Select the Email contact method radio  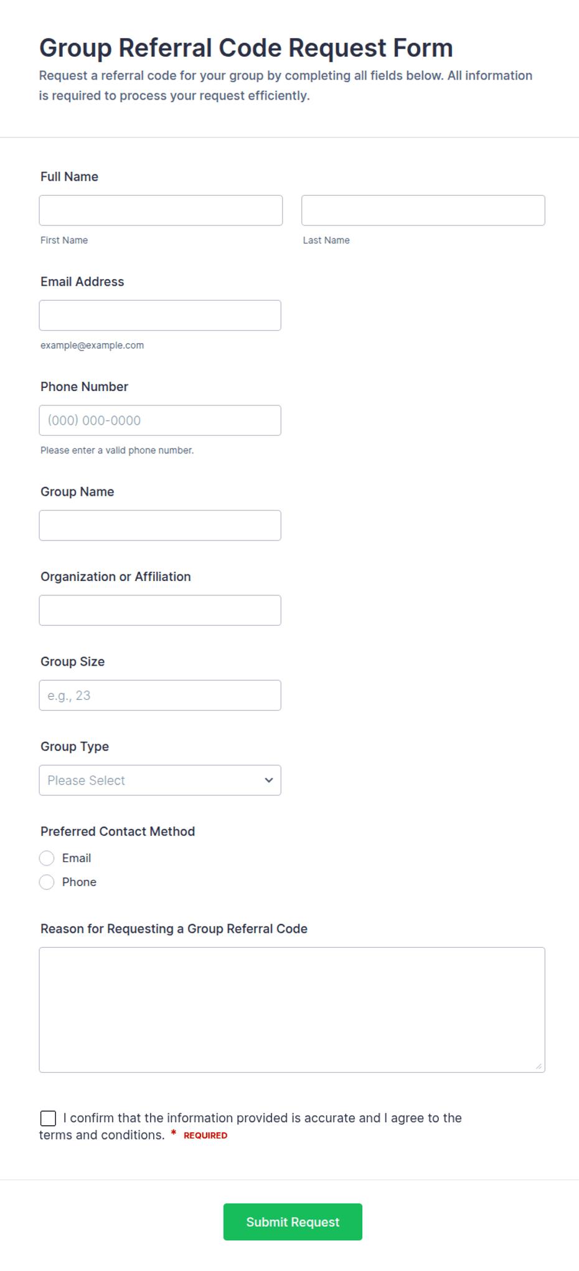(x=47, y=858)
